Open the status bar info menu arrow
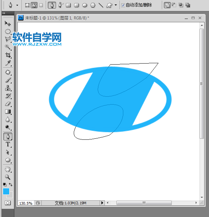Screen dimensions: 209x217 (x=102, y=203)
